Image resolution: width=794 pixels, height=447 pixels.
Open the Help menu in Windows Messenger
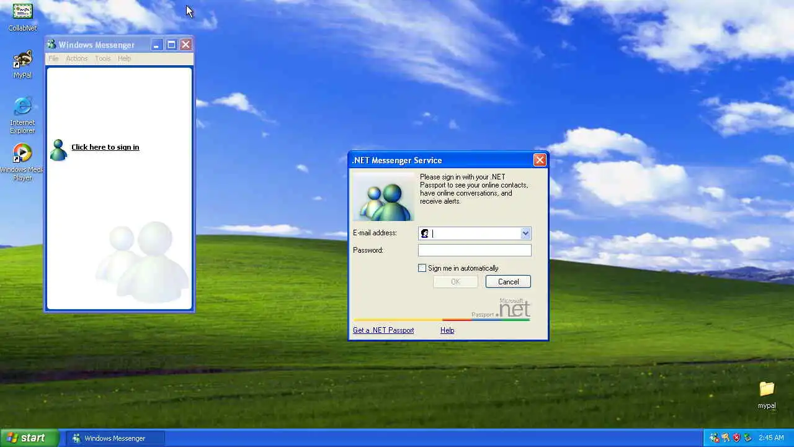tap(125, 58)
